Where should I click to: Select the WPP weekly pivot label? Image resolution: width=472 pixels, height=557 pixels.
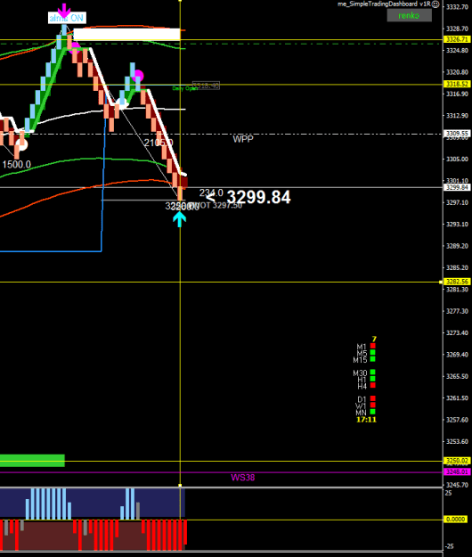click(x=243, y=139)
